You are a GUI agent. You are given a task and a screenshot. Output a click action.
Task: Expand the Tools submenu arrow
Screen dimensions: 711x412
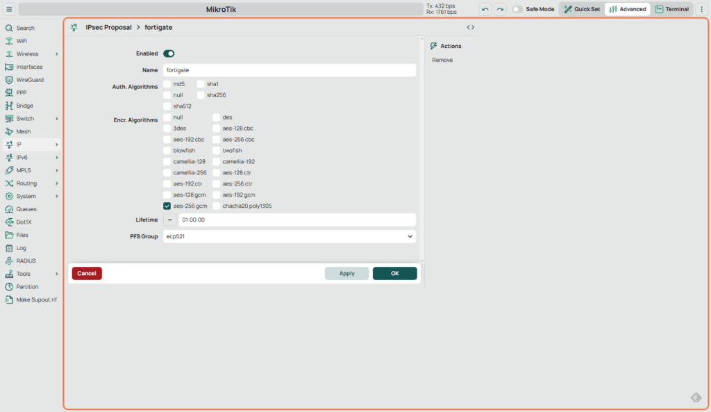tap(57, 274)
